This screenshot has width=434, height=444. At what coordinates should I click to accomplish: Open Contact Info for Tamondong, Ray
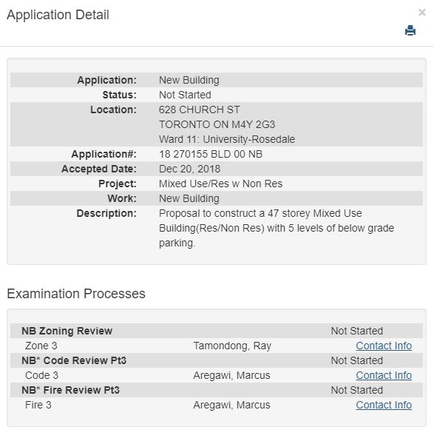coord(384,346)
